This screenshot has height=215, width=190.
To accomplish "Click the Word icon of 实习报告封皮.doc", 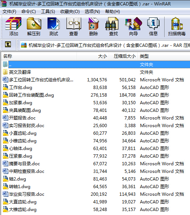I will (5, 125).
